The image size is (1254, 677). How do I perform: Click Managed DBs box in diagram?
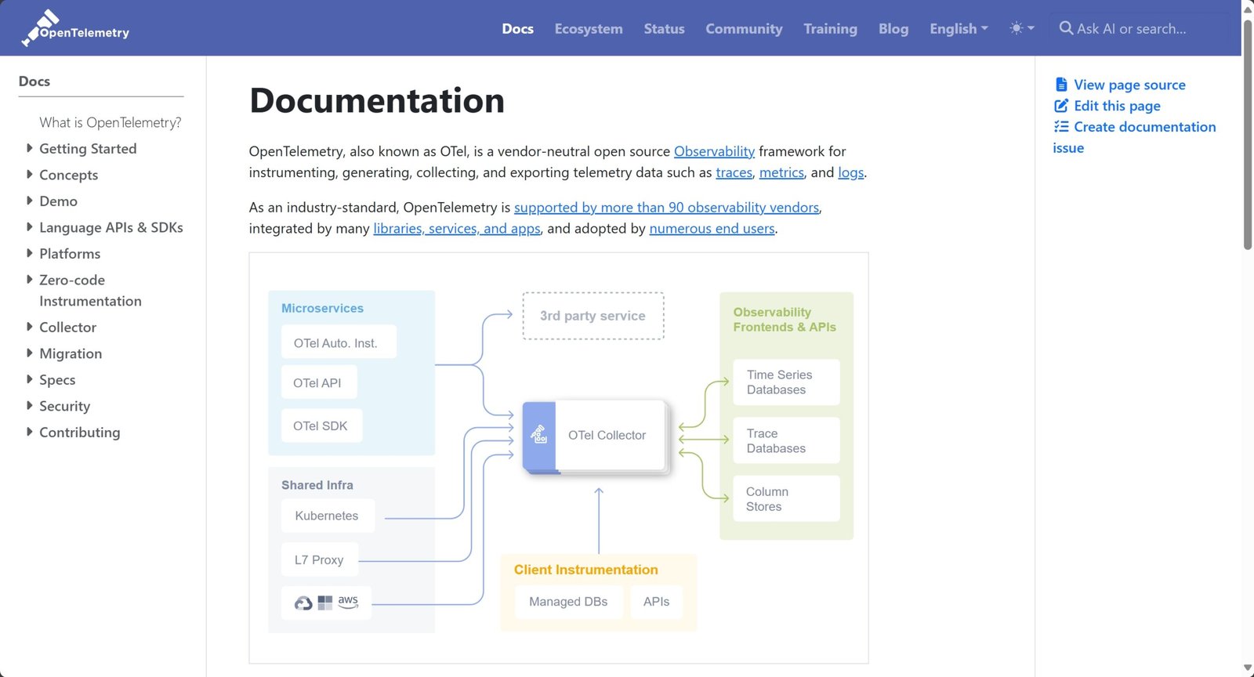[569, 602]
